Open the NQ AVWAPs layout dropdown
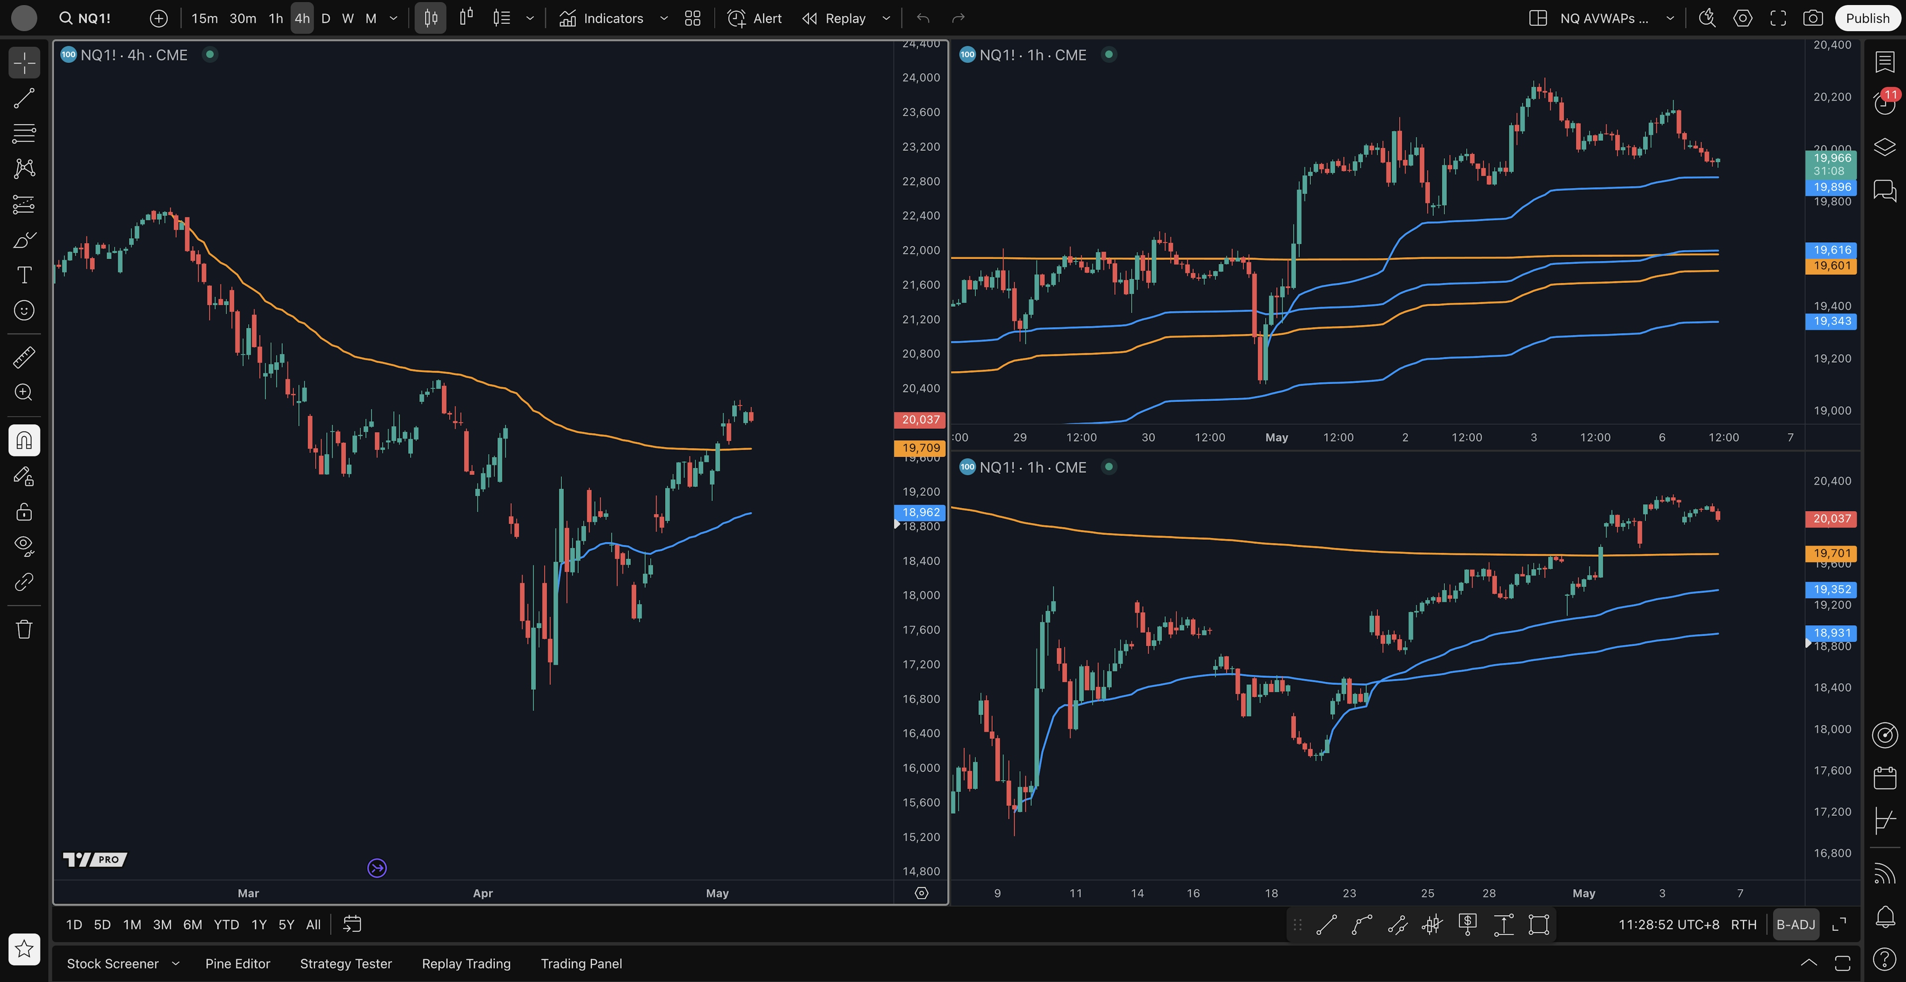The height and width of the screenshot is (982, 1906). pyautogui.click(x=1670, y=18)
